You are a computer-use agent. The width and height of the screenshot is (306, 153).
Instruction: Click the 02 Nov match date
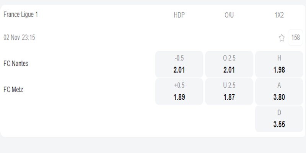[11, 37]
